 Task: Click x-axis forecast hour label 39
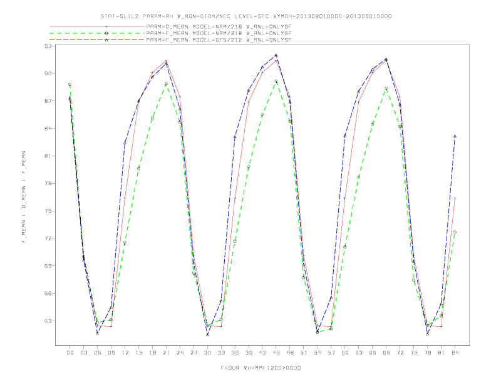[x=249, y=353]
